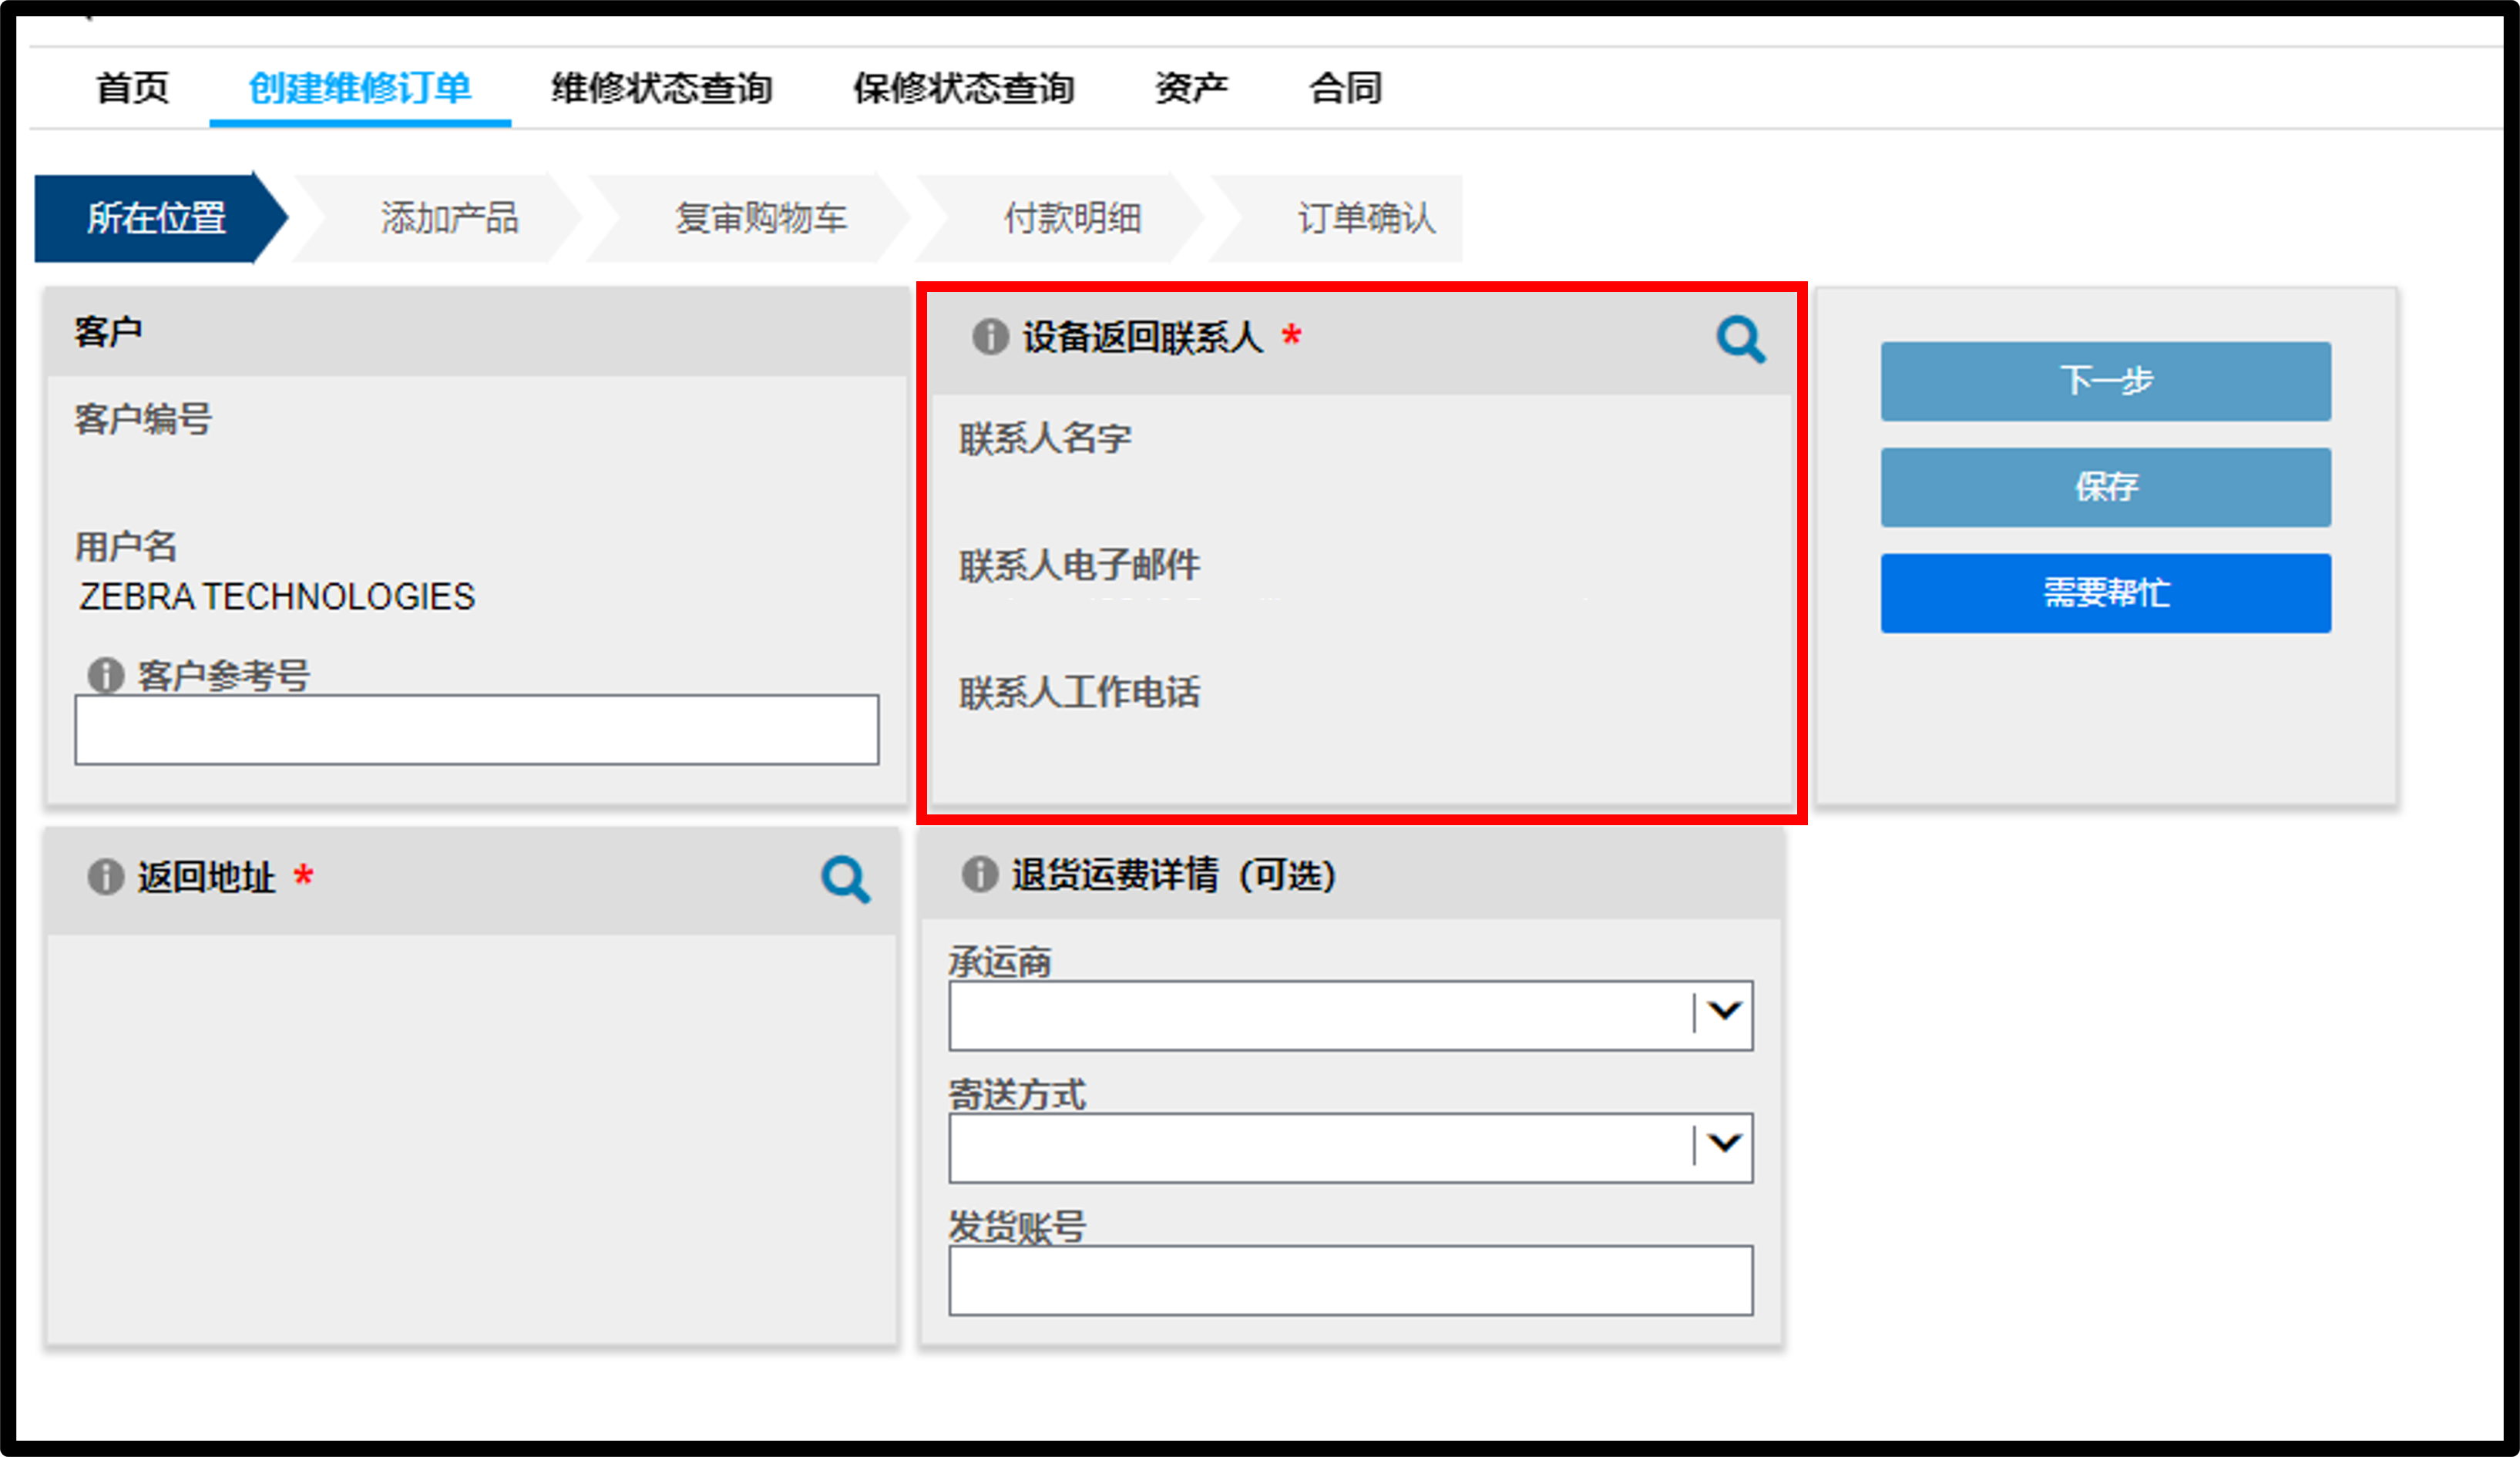Select the ZEBRA TECHNOLOGIES user name text
The height and width of the screenshot is (1457, 2520).
277,597
